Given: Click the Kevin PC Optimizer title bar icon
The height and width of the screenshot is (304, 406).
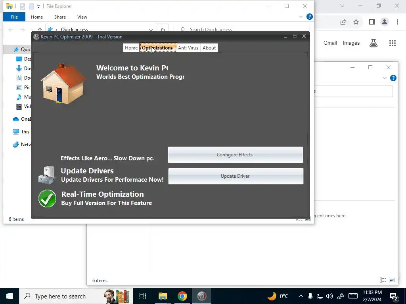Looking at the screenshot, I should [x=36, y=37].
